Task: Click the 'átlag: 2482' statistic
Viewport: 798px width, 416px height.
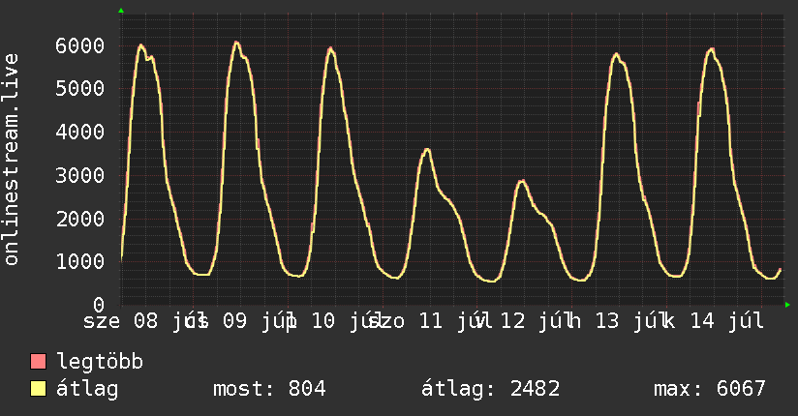Action: 491,390
